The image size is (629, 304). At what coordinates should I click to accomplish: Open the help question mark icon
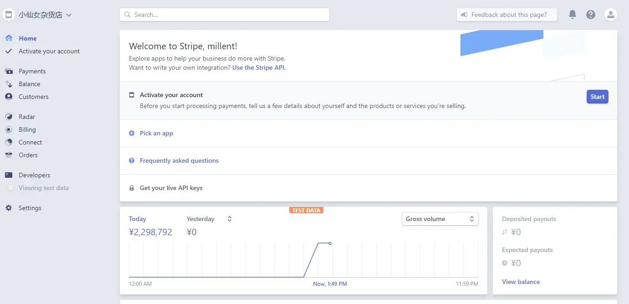tap(591, 15)
